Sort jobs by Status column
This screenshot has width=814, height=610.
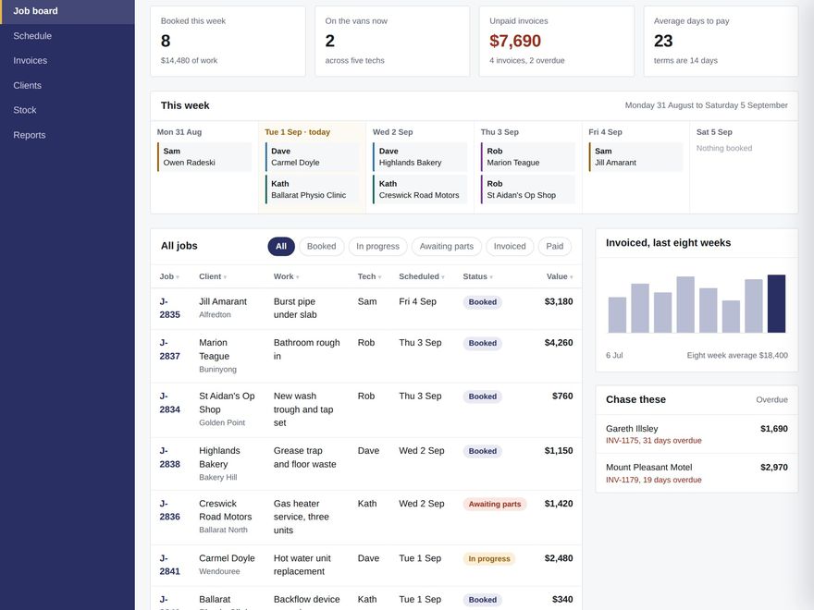point(478,276)
